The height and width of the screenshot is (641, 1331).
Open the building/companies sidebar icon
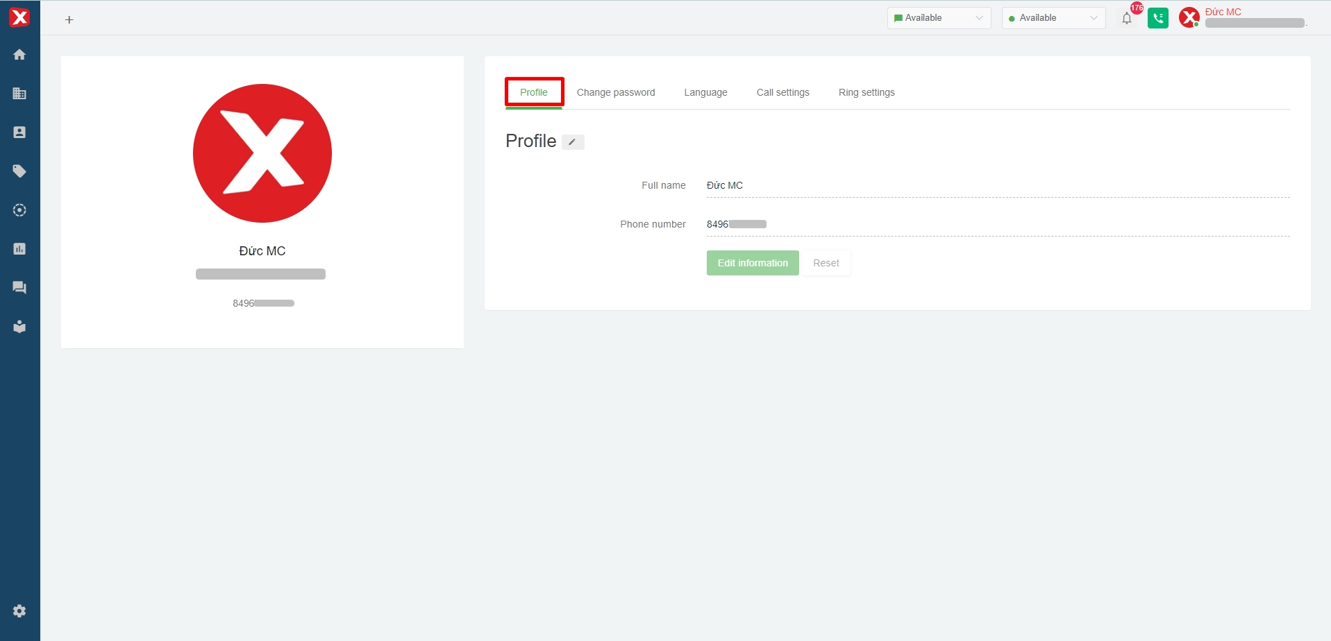tap(19, 94)
